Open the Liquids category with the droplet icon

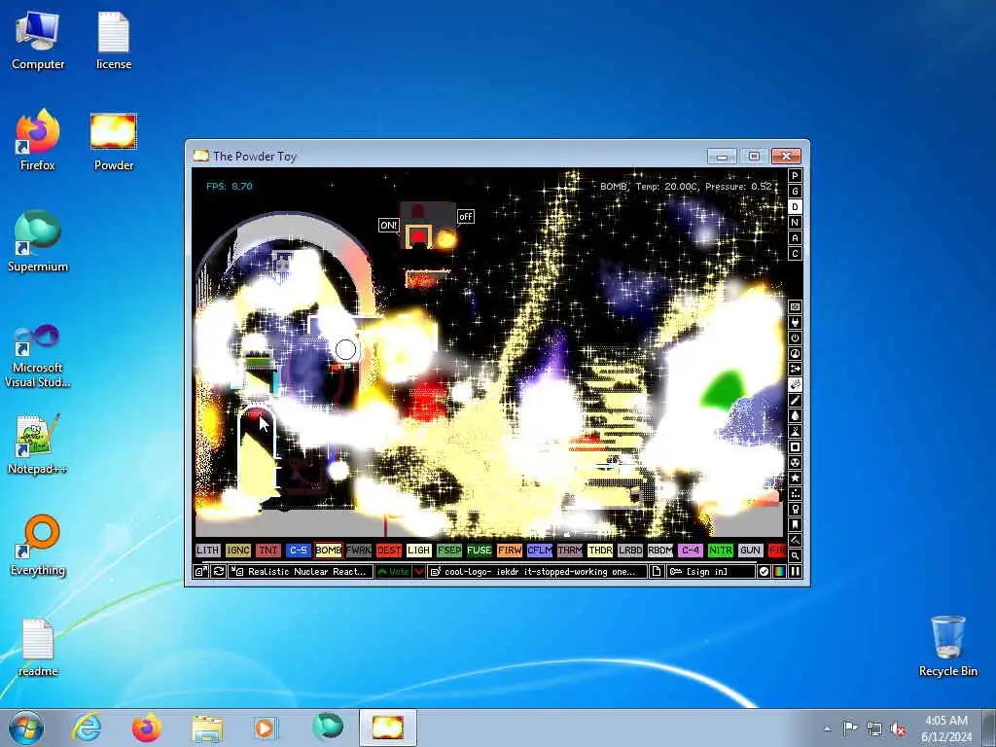[795, 416]
